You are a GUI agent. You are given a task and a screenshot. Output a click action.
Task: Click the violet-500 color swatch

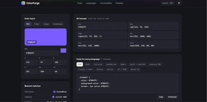[x=53, y=97]
